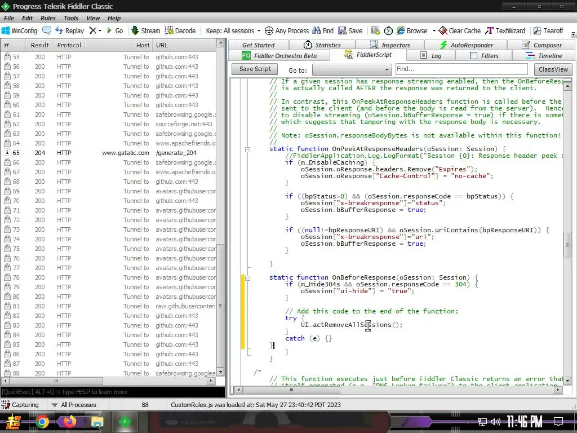Open the Remove sessions dropdown arrow
This screenshot has width=577, height=433.
click(100, 30)
